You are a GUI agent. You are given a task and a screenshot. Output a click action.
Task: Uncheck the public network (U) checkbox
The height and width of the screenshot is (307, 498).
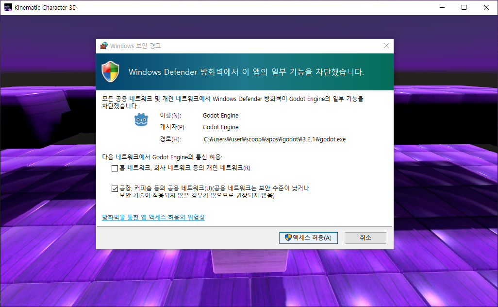point(115,189)
